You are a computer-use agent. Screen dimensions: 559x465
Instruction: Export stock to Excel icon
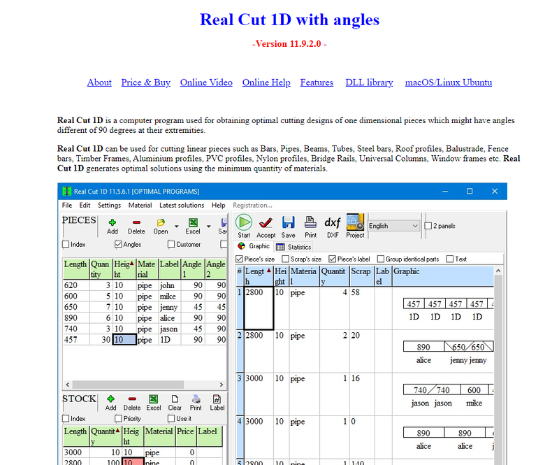153,398
